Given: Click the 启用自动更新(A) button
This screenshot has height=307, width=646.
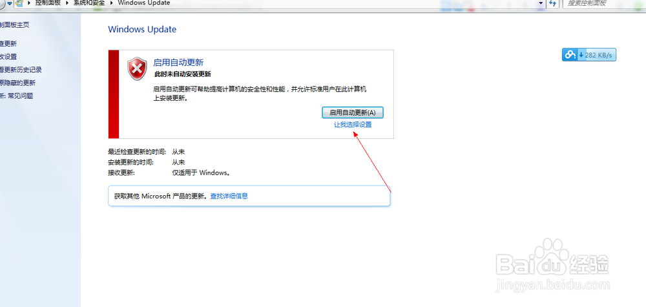Looking at the screenshot, I should (x=353, y=112).
